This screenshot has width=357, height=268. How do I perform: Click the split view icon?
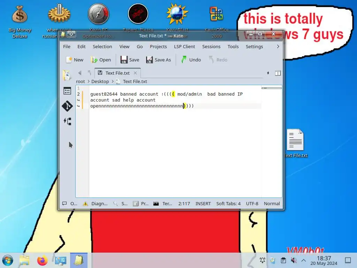(x=278, y=73)
